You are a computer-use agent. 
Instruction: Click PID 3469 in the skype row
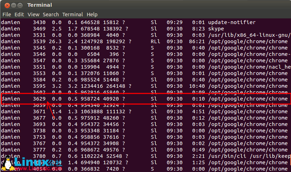click(x=39, y=29)
